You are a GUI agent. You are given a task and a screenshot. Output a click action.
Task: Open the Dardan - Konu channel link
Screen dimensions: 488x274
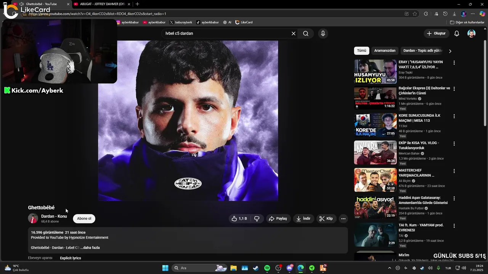(x=54, y=216)
